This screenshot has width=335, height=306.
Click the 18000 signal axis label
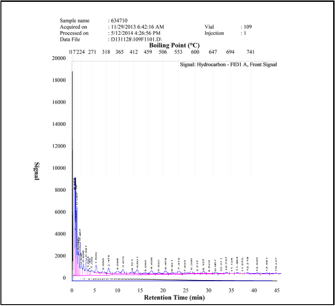click(59, 80)
